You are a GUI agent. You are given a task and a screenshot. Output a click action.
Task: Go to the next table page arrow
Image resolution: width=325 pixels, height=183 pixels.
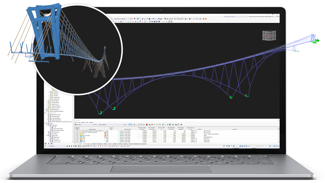point(84,144)
